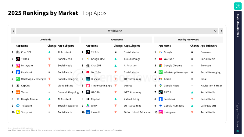Screen dimensions: 244x137
Task: Go to the next market arrow
Action: point(221,31)
